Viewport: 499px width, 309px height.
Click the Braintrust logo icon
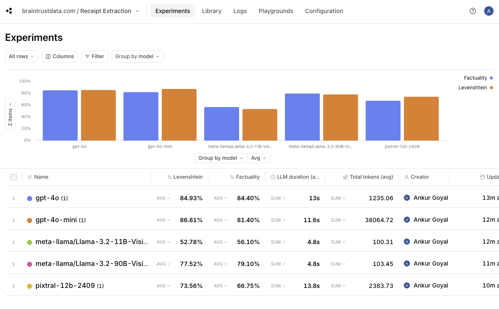9,11
